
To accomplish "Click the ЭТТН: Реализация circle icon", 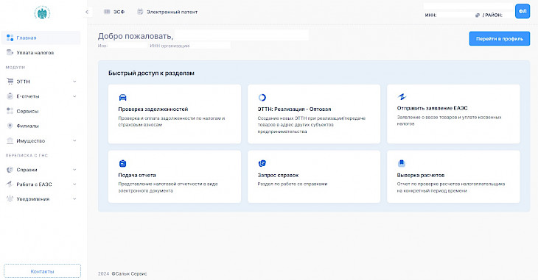I will pos(262,98).
